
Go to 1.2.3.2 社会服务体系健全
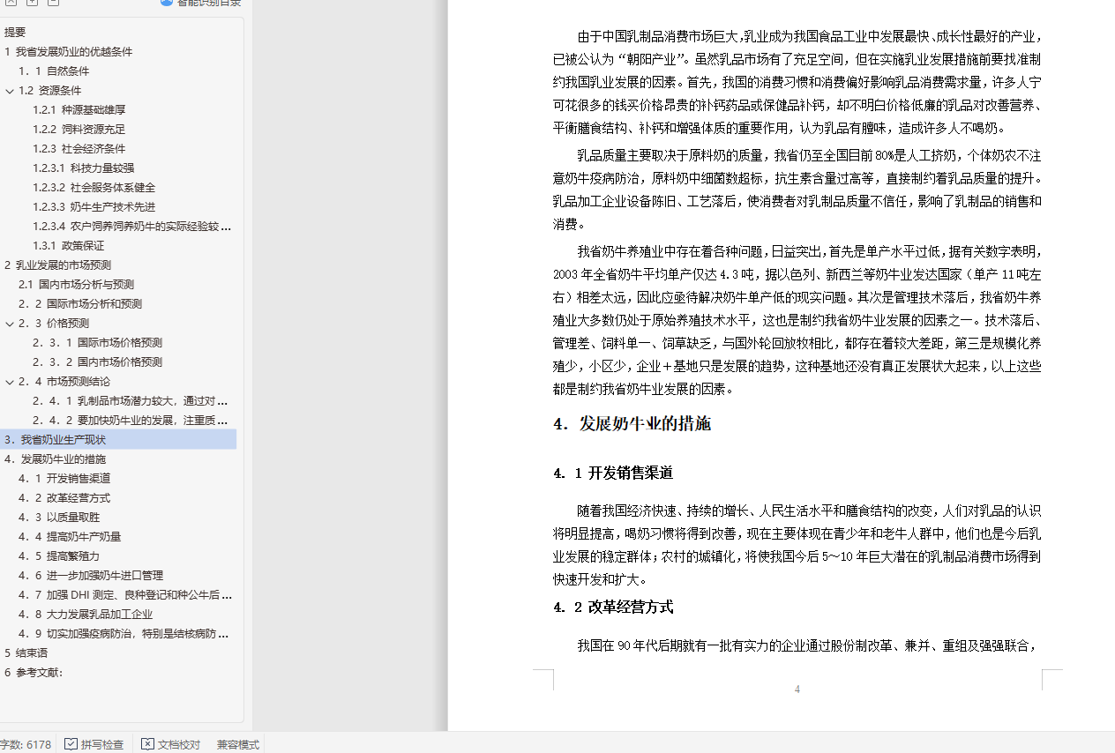click(x=94, y=188)
